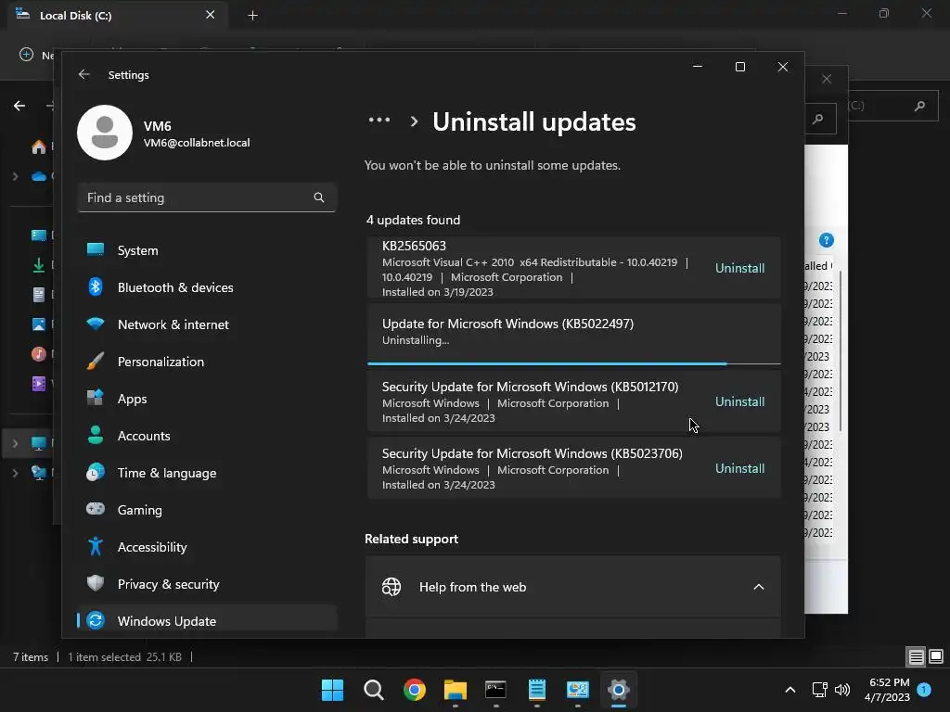Open the clock and date flyout
The height and width of the screenshot is (712, 950).
pyautogui.click(x=888, y=690)
